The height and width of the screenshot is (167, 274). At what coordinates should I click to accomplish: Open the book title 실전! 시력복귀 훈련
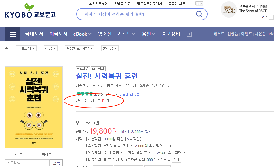(107, 76)
